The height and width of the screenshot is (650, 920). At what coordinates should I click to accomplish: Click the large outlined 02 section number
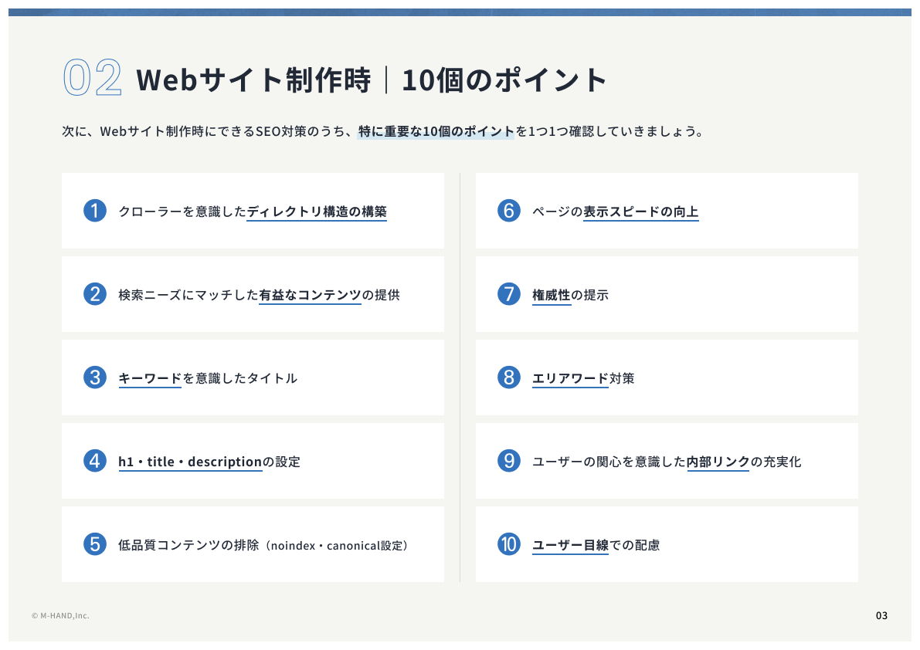click(x=92, y=80)
